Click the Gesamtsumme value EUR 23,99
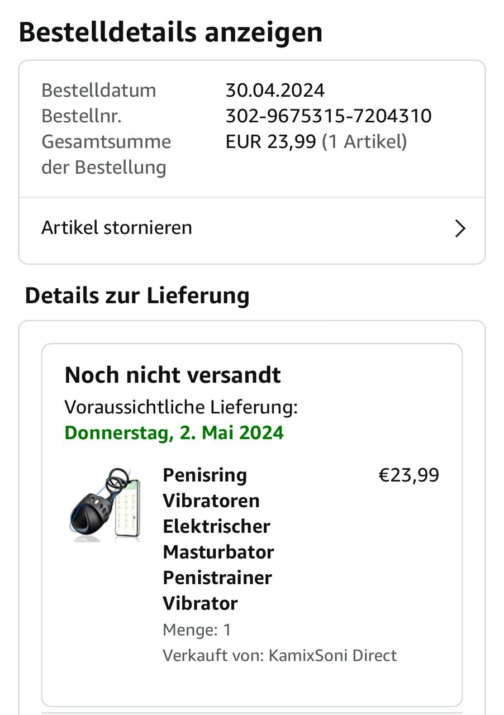 (x=270, y=142)
